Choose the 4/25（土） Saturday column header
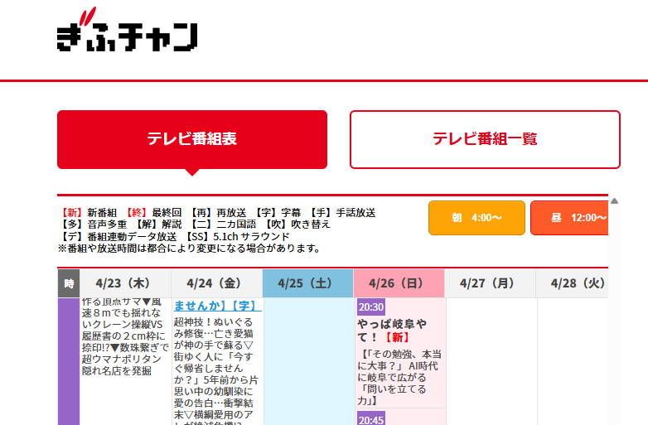 pos(307,283)
